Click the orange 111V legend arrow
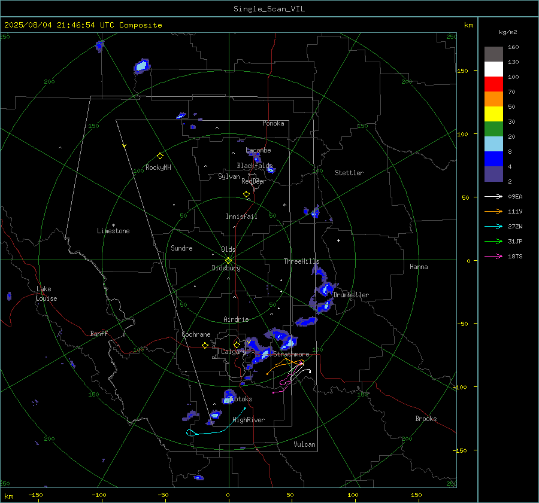 tap(493, 212)
